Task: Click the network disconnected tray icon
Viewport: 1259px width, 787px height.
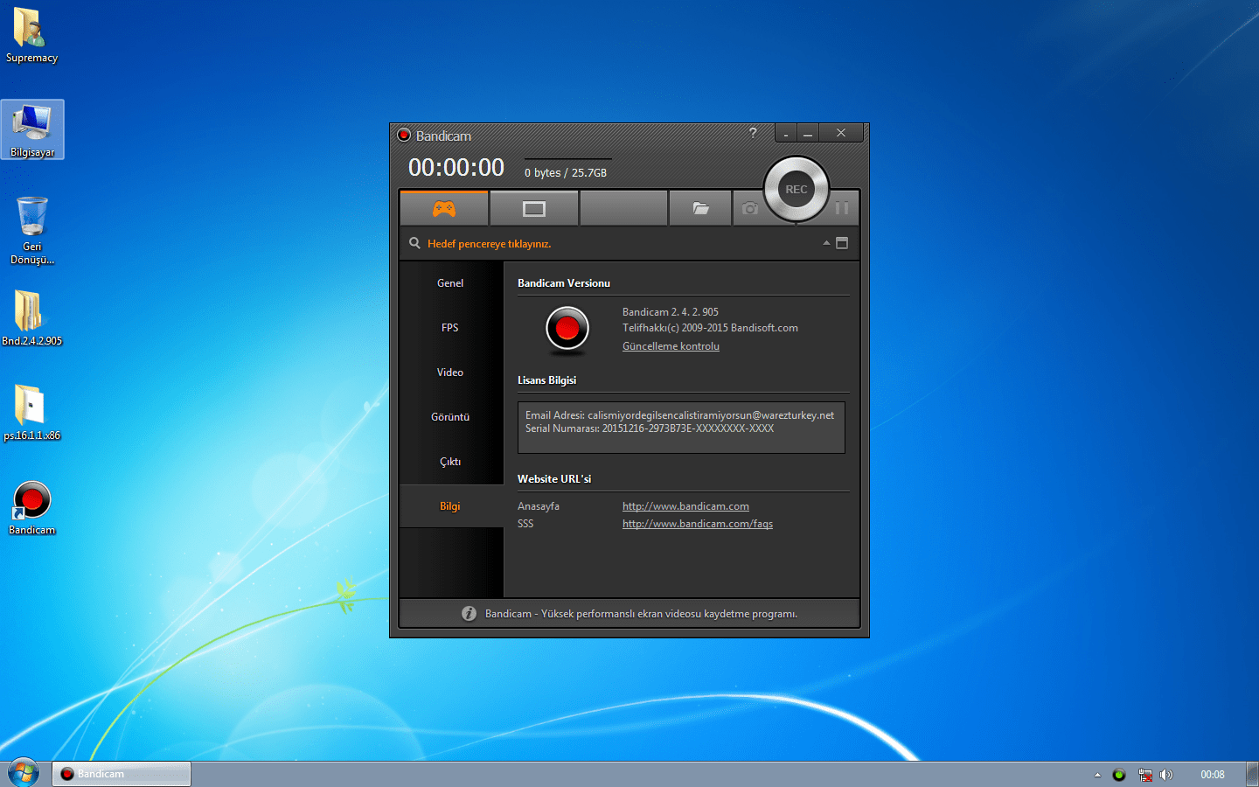Action: [1144, 775]
